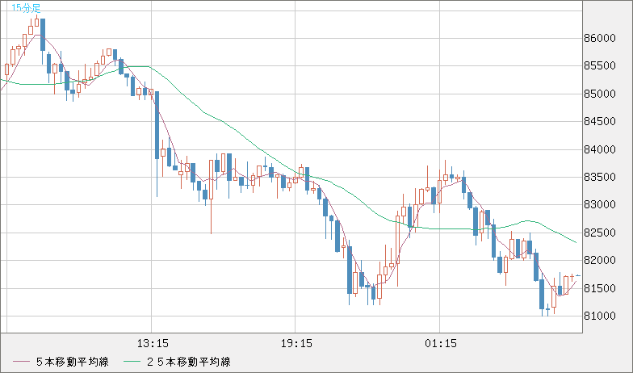Click the 15分足 timeframe label
The height and width of the screenshot is (373, 633).
[x=26, y=8]
